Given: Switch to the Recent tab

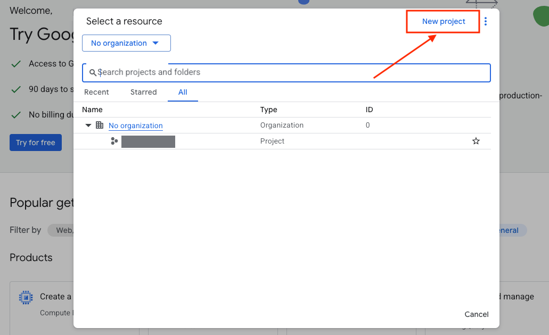Looking at the screenshot, I should 96,92.
